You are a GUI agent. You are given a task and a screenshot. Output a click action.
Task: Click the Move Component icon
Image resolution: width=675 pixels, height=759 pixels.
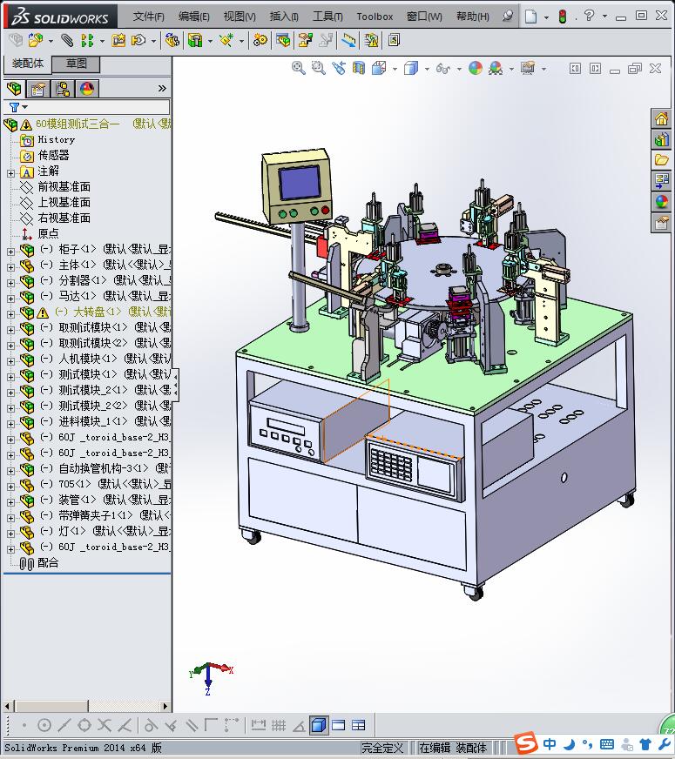139,40
